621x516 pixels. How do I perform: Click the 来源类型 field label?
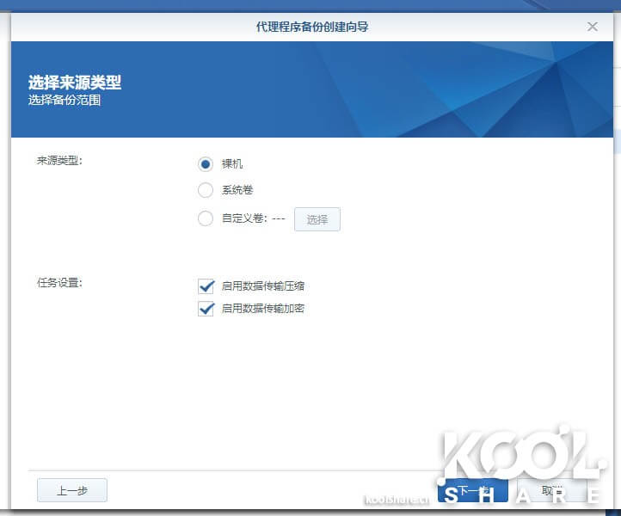point(59,160)
